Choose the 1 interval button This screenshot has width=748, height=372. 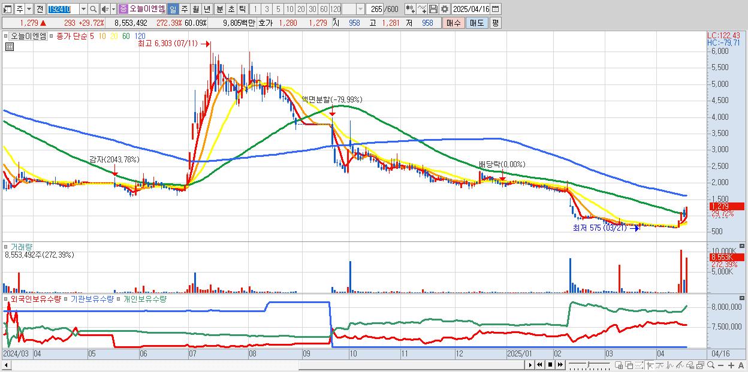255,9
